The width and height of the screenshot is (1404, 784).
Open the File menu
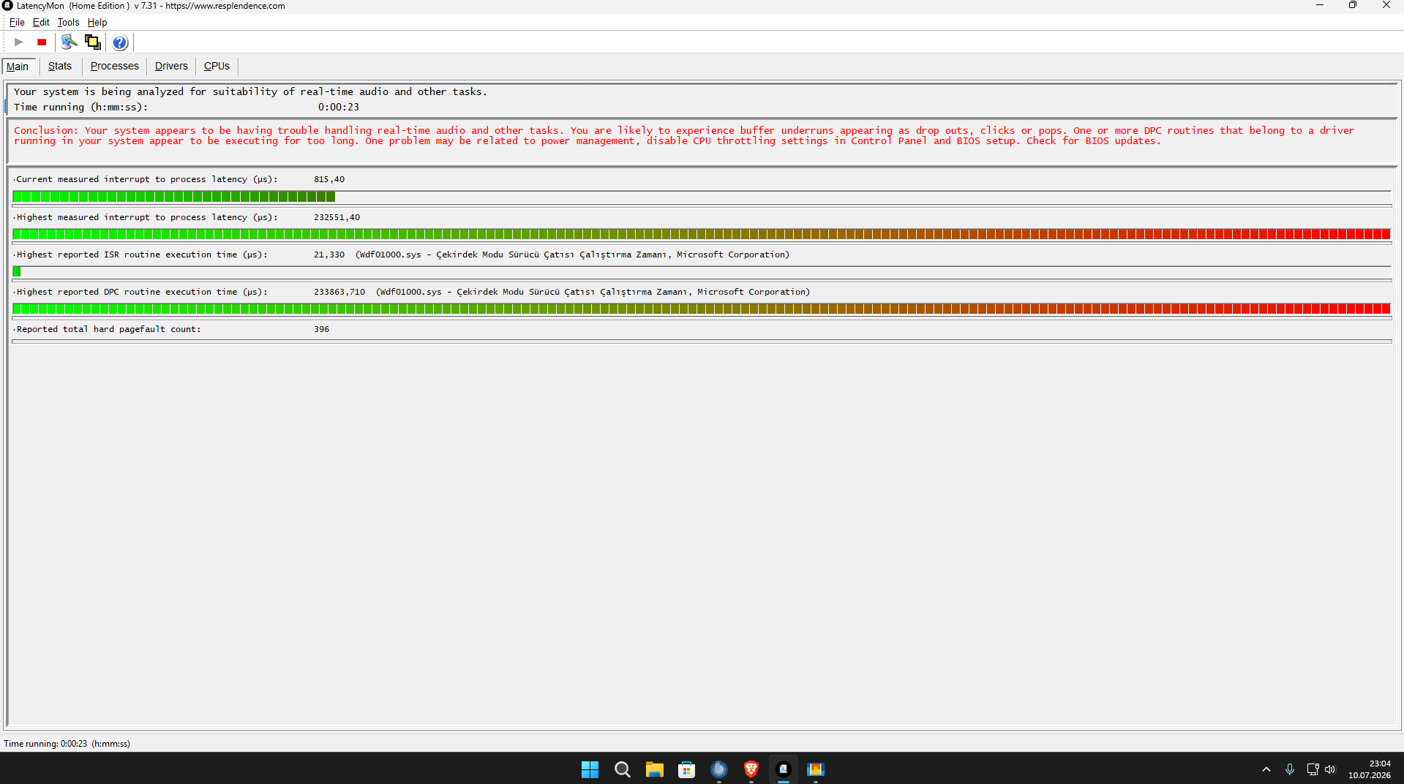tap(17, 23)
